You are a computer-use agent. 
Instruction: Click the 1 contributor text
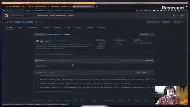42,66
